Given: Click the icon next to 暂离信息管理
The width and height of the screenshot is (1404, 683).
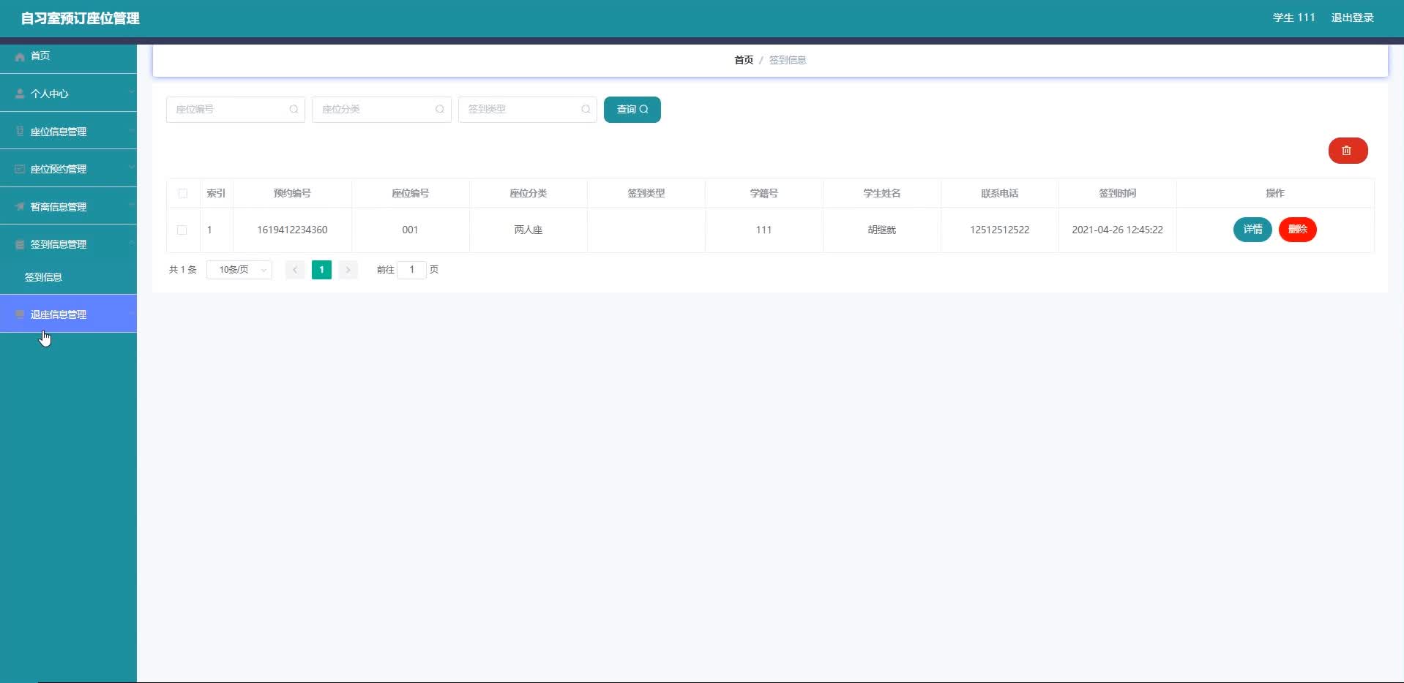Looking at the screenshot, I should (20, 207).
